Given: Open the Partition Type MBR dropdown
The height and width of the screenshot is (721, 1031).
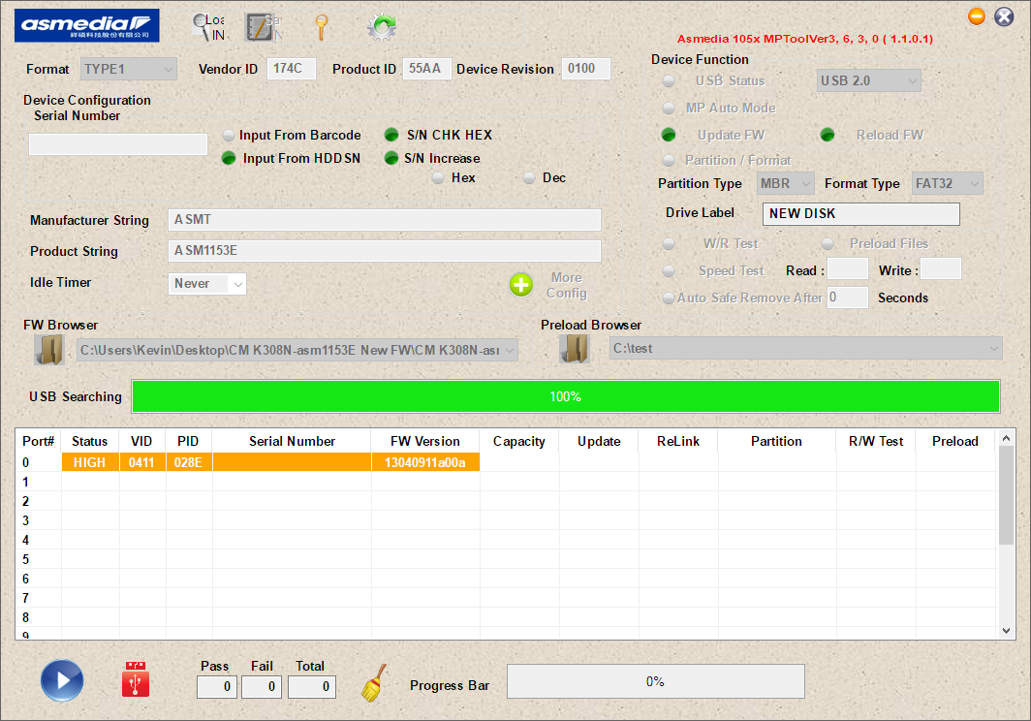Looking at the screenshot, I should [786, 183].
